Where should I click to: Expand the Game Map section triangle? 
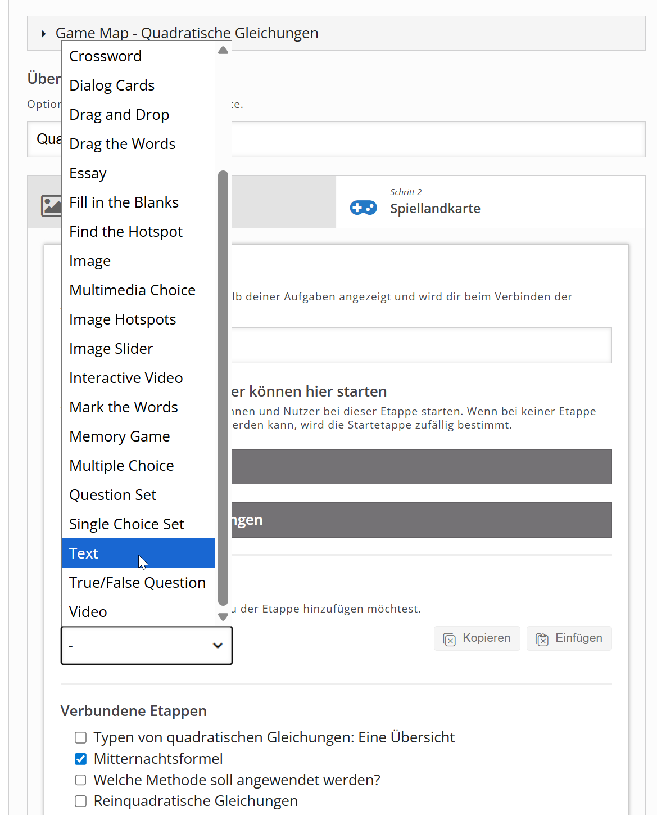tap(44, 34)
